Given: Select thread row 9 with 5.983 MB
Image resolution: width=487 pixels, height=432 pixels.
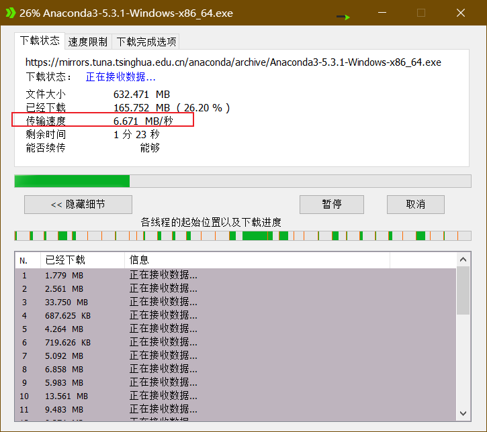Looking at the screenshot, I should pos(235,382).
